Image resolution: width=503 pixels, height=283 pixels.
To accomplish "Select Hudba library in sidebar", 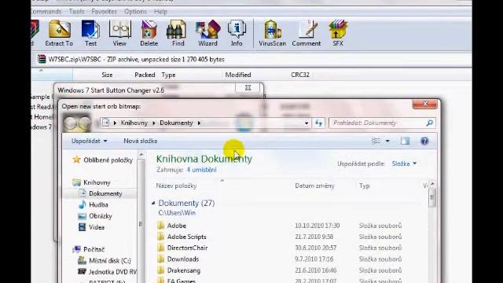I will [x=94, y=204].
